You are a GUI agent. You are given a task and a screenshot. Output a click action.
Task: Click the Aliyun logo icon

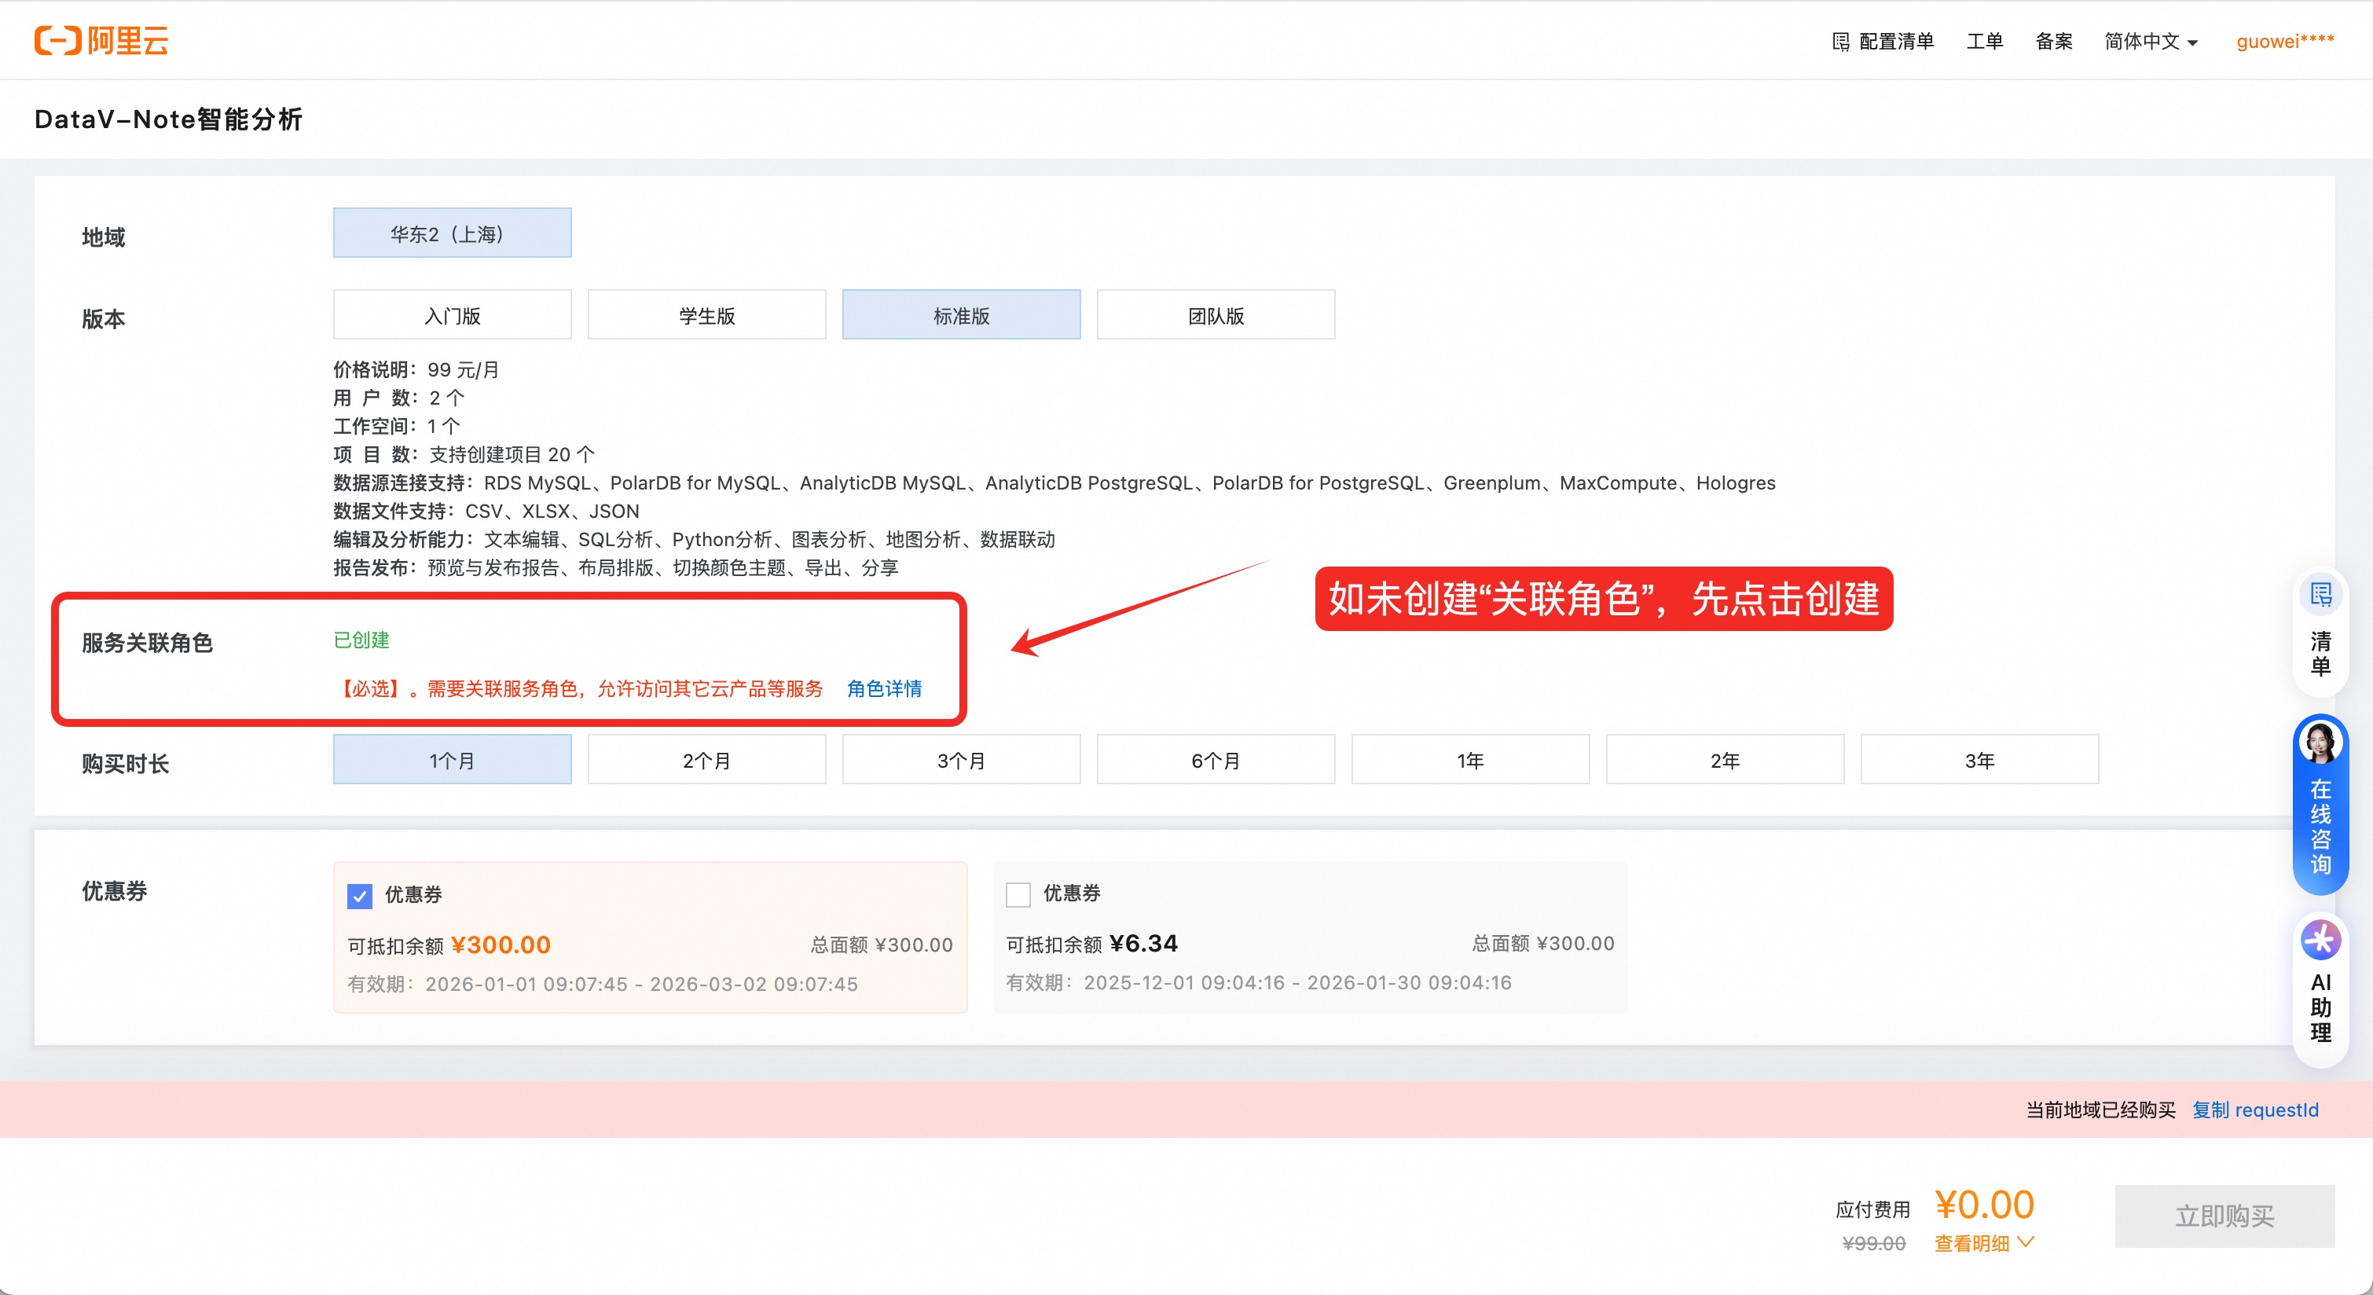57,41
